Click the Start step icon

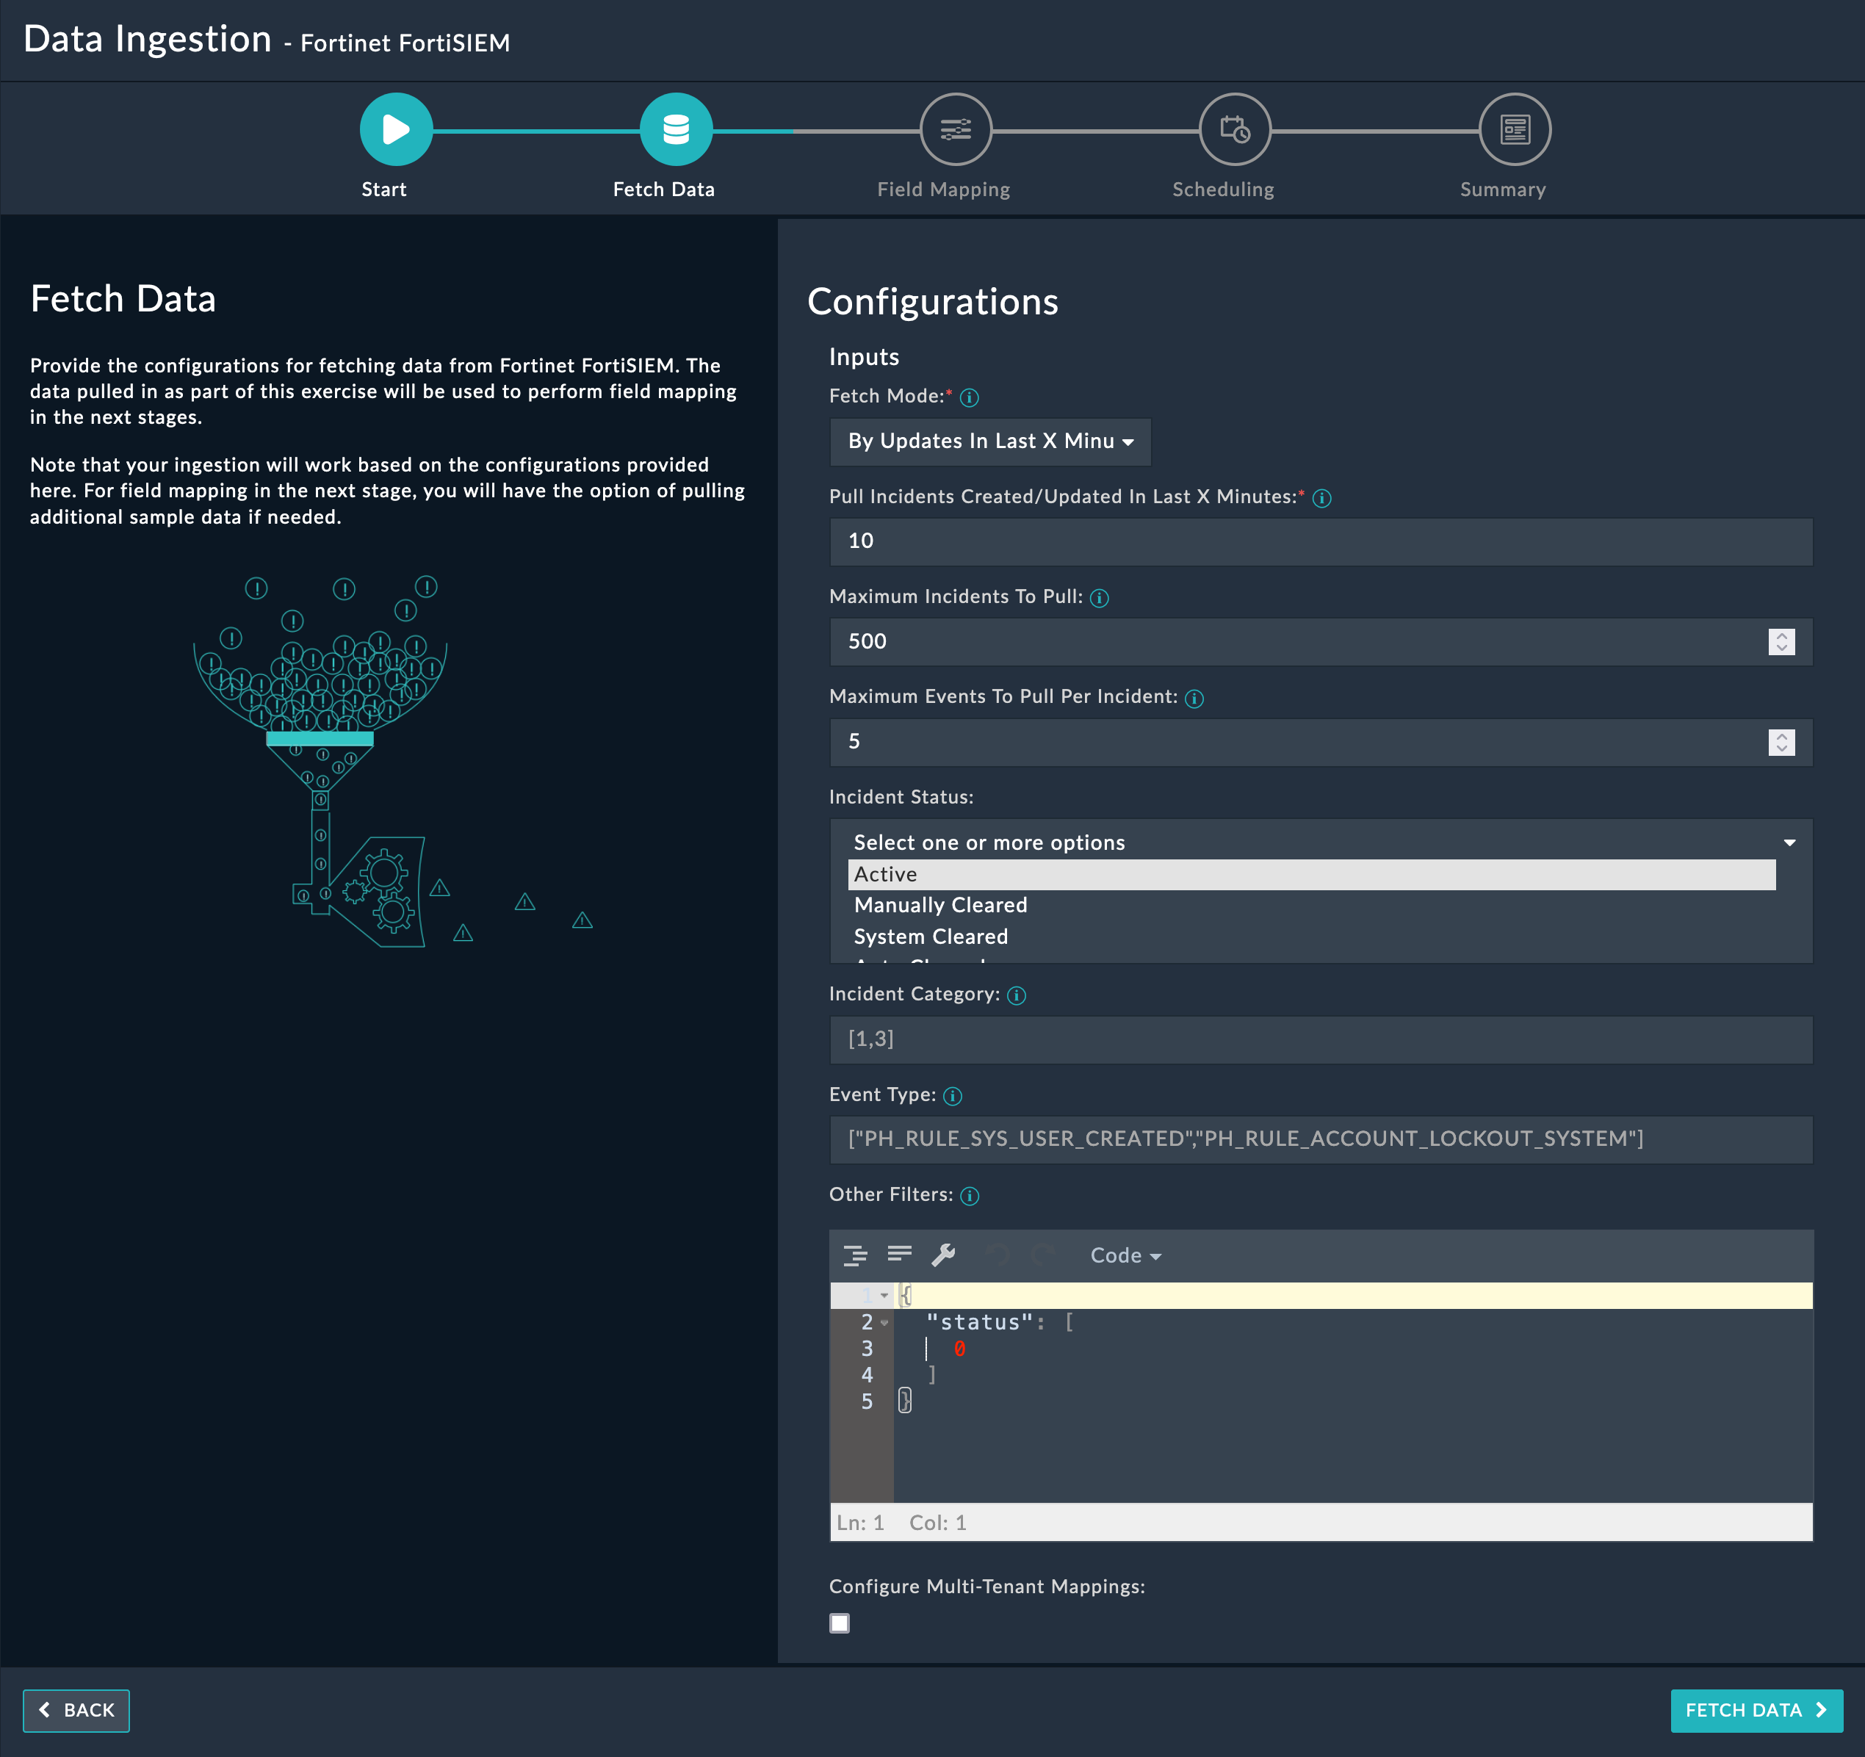pos(396,129)
